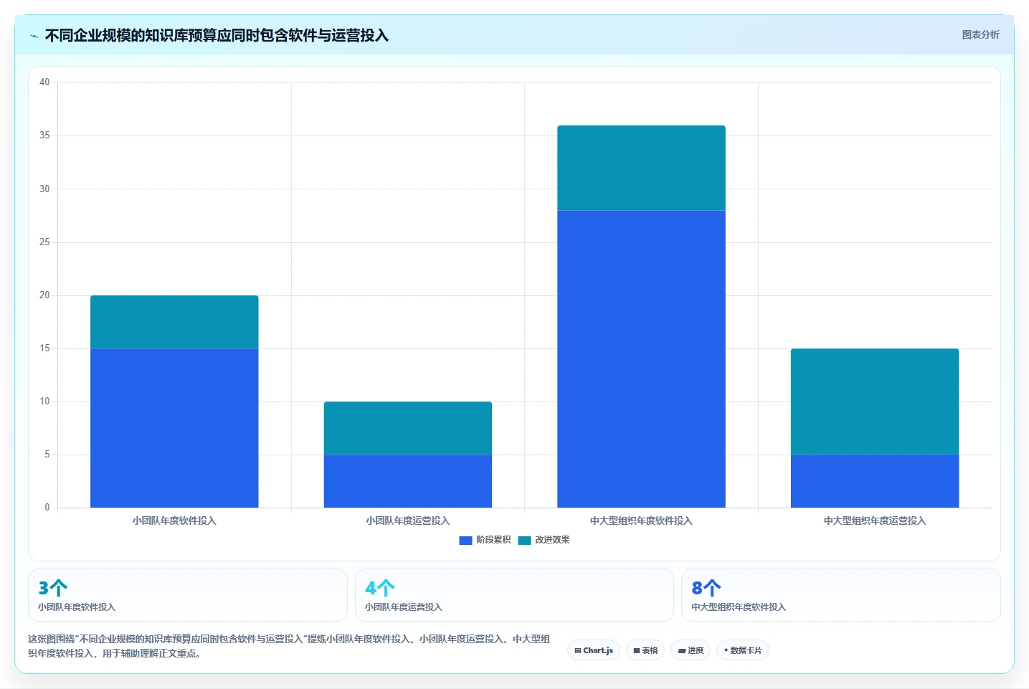
Task: Click the blue 阶段累积 legend color swatch
Action: [465, 541]
